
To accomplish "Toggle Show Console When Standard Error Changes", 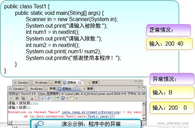I will pyautogui.click(x=49, y=98).
